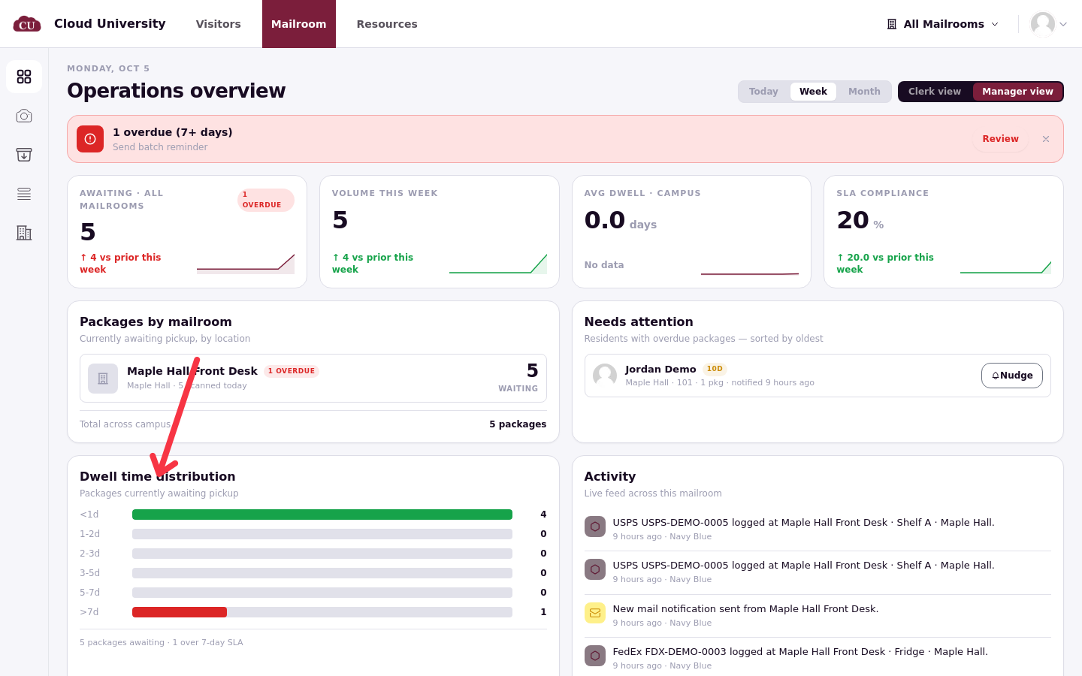Click the red overdue alert icon
The width and height of the screenshot is (1082, 676).
click(90, 139)
